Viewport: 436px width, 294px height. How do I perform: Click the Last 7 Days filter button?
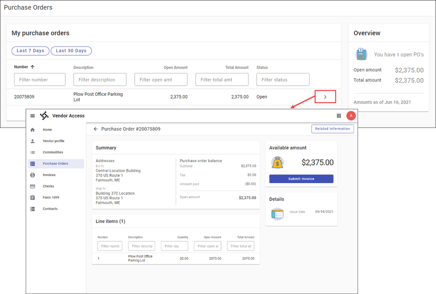click(x=31, y=51)
